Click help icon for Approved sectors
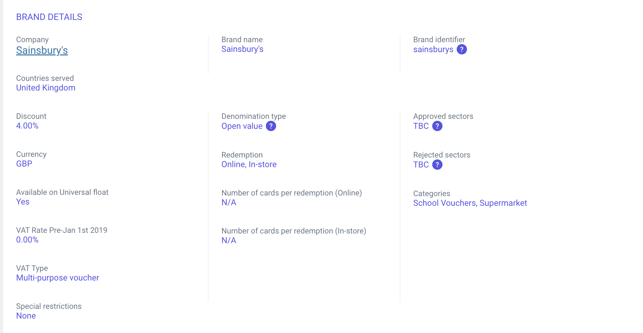Image resolution: width=643 pixels, height=333 pixels. pos(437,126)
